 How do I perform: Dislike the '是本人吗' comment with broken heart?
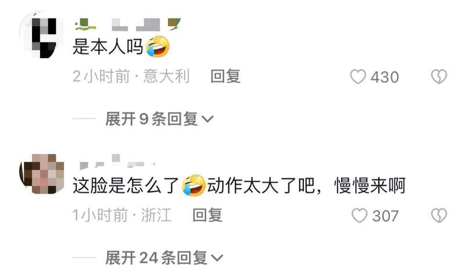tap(439, 77)
